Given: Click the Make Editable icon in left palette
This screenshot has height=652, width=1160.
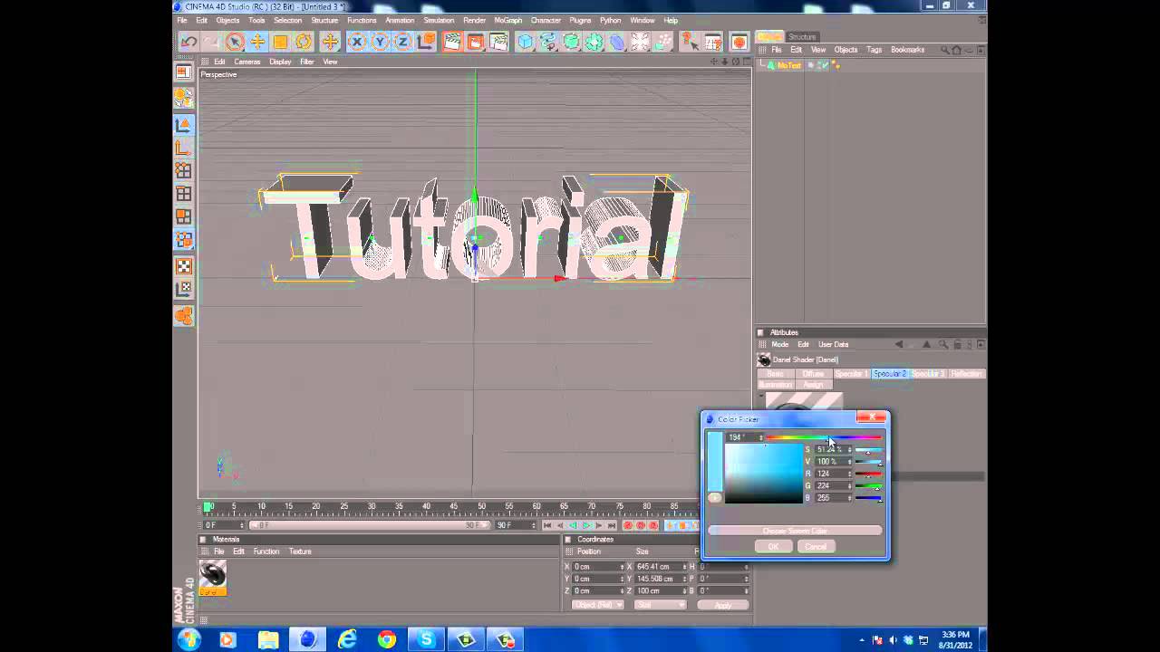Looking at the screenshot, I should coord(183,97).
